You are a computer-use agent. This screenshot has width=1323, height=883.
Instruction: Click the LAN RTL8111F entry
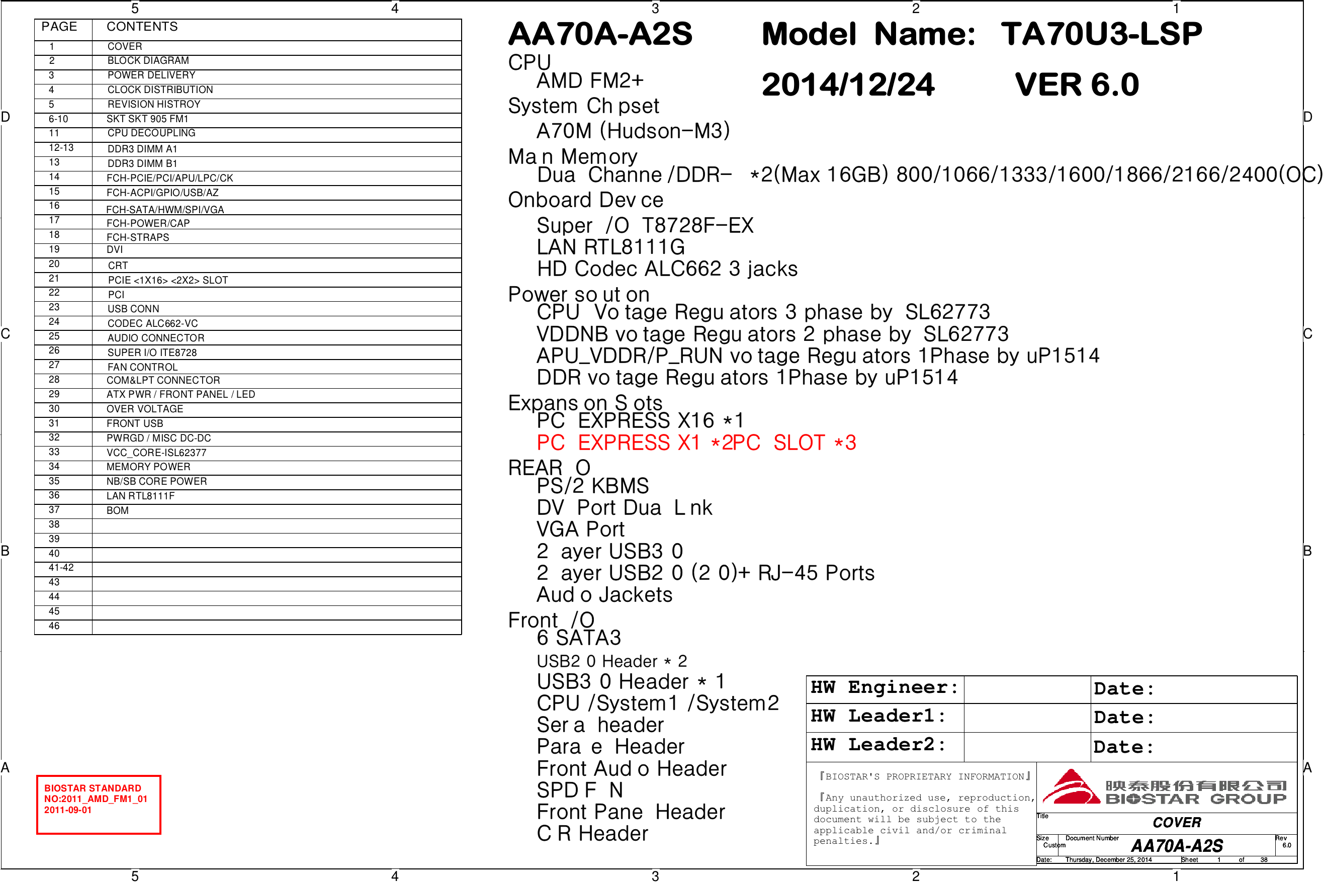(141, 497)
